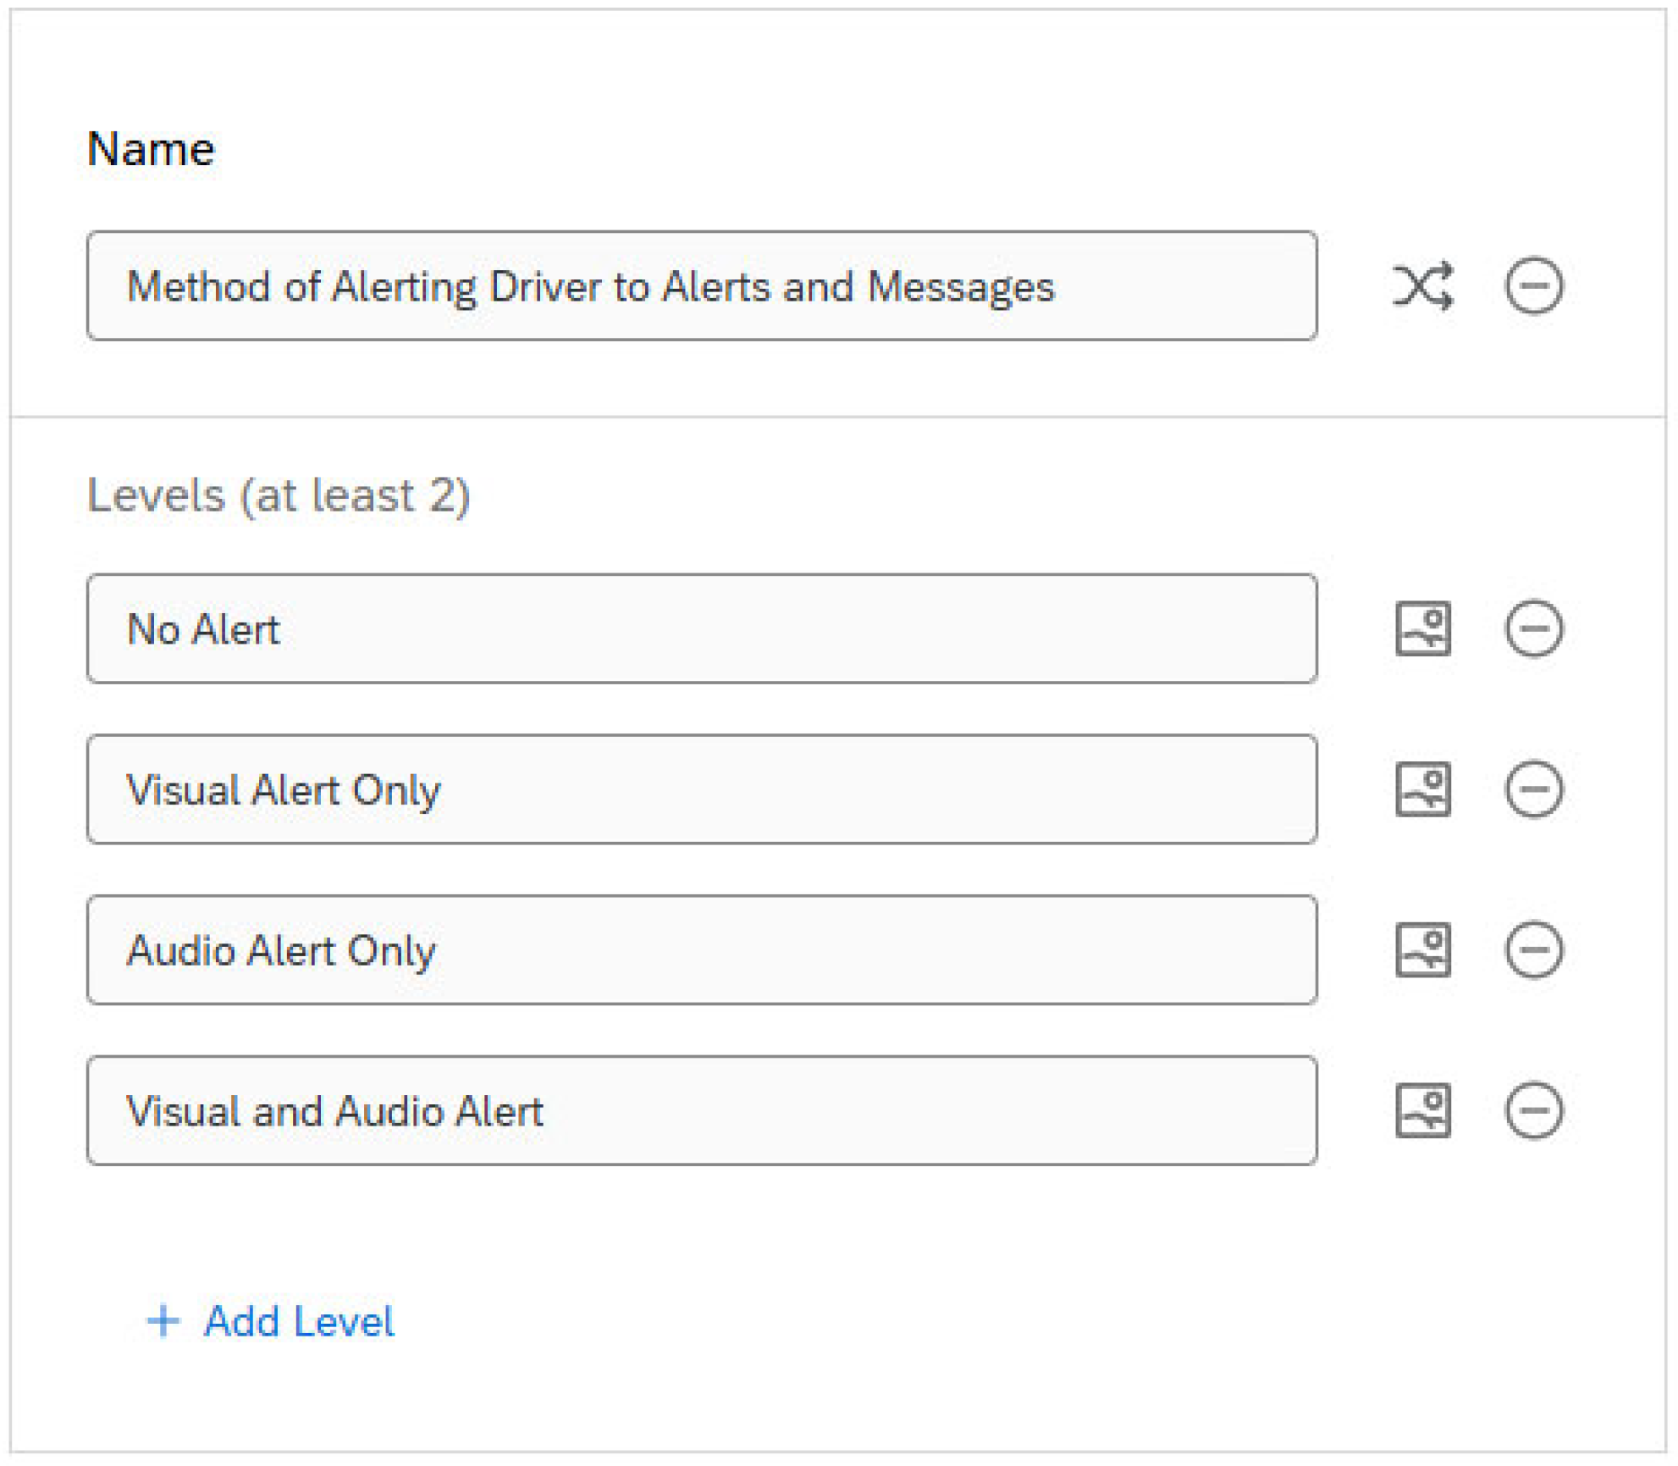Click the plus icon before Add Level

(163, 1321)
